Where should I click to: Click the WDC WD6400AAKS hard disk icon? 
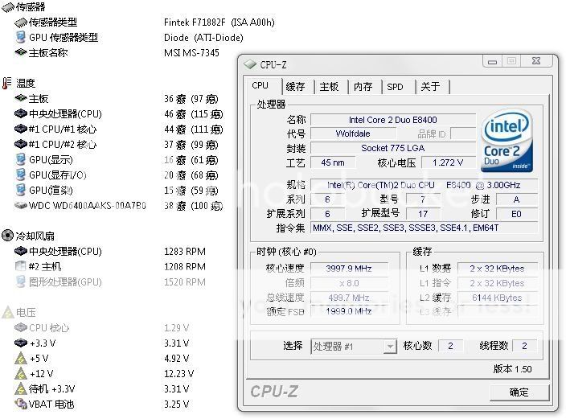21,205
